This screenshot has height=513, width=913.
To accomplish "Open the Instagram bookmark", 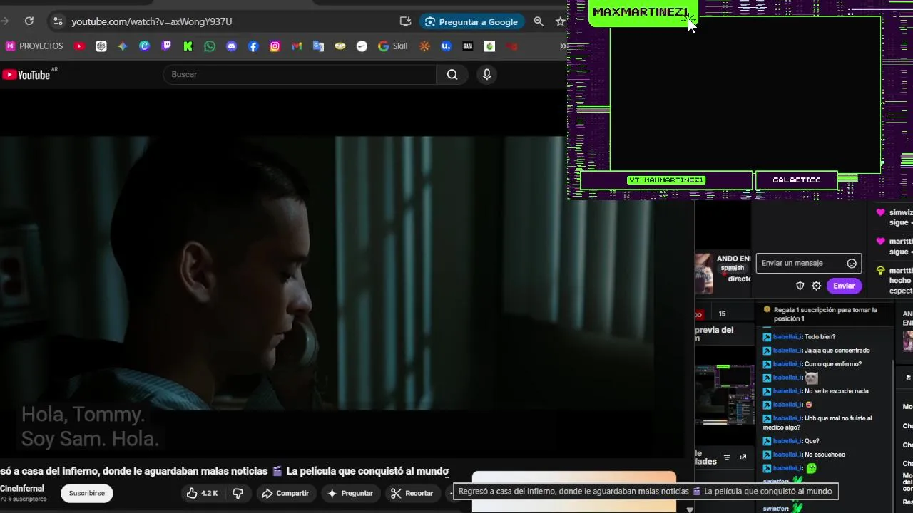I will pos(275,46).
